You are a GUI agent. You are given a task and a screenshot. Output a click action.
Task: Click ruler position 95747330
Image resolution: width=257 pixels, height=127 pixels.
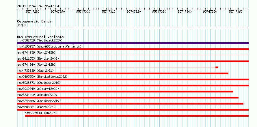point(159,12)
